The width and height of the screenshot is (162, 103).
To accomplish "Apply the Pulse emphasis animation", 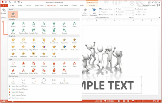I will (x=13, y=41).
